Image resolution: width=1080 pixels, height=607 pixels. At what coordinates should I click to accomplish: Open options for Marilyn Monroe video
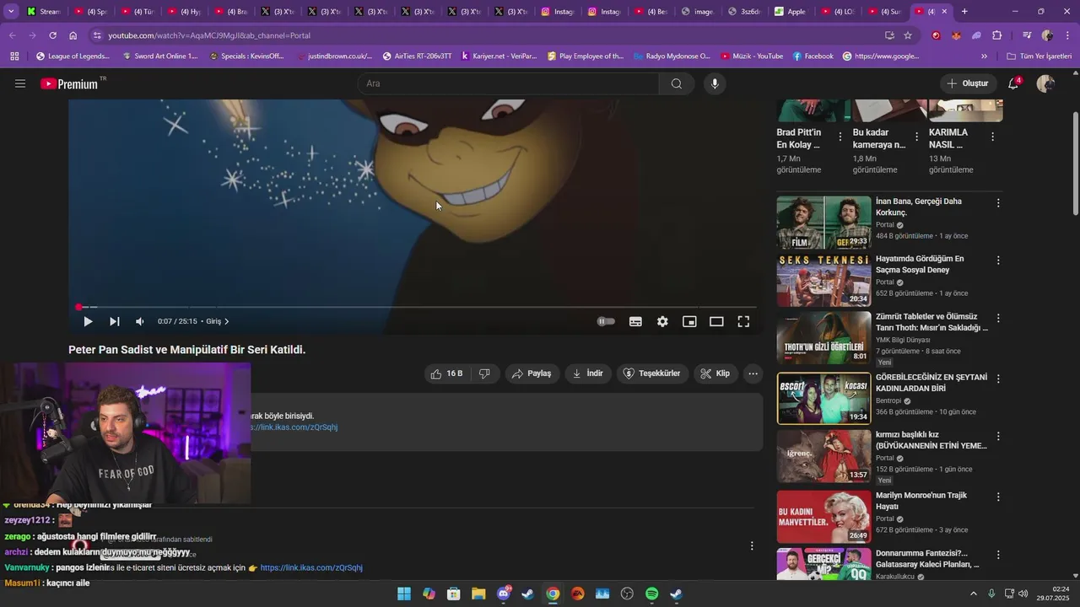(x=998, y=497)
